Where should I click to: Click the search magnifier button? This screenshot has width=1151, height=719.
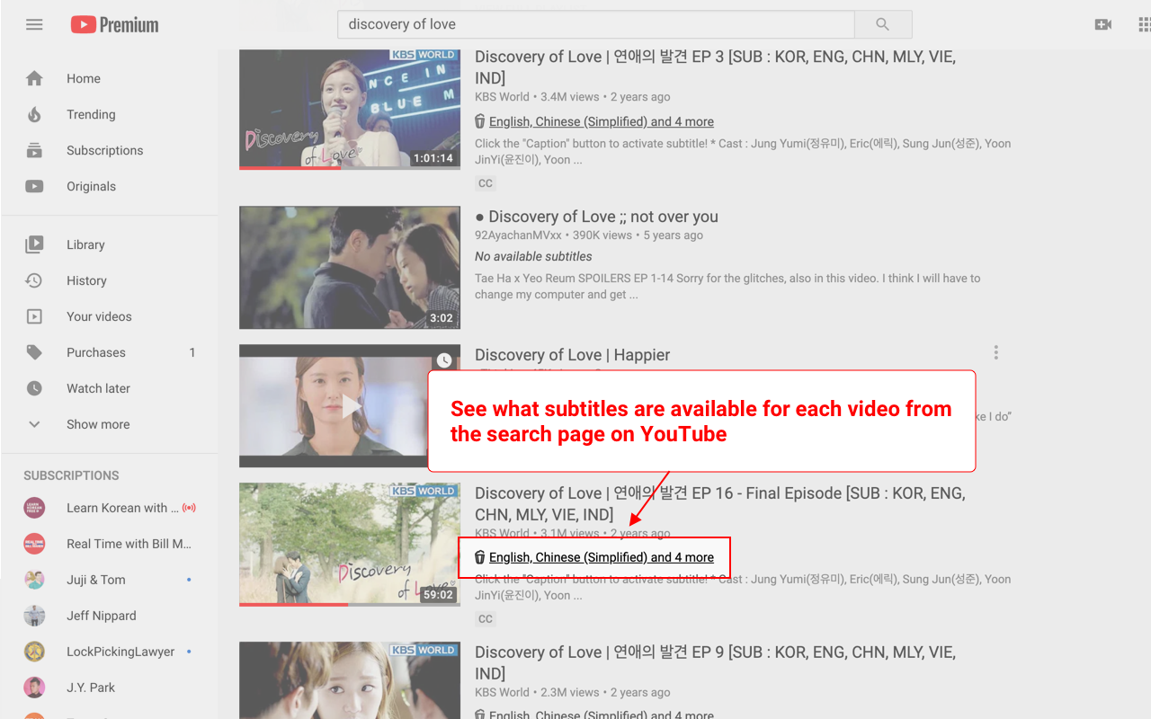click(x=882, y=24)
